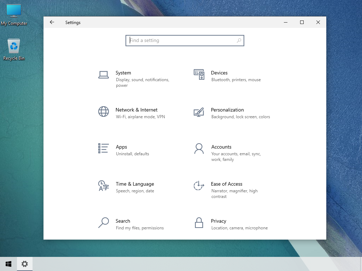Viewport: 362px width, 271px height.
Task: Click inside the Find a setting search box
Action: point(177,40)
